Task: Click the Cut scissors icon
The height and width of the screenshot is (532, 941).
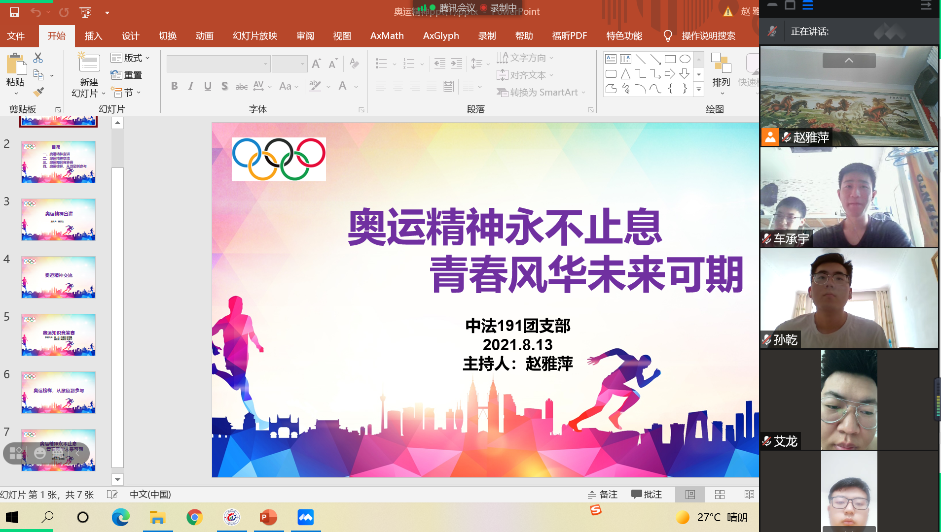Action: tap(38, 58)
